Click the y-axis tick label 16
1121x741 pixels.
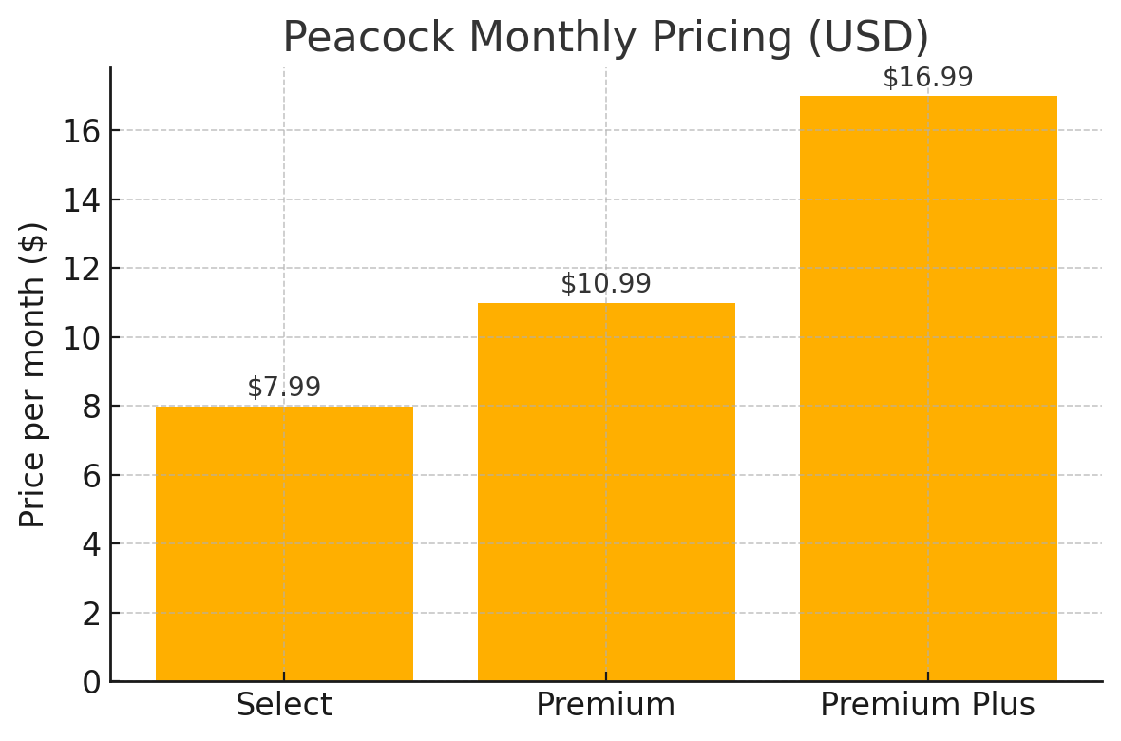[82, 132]
